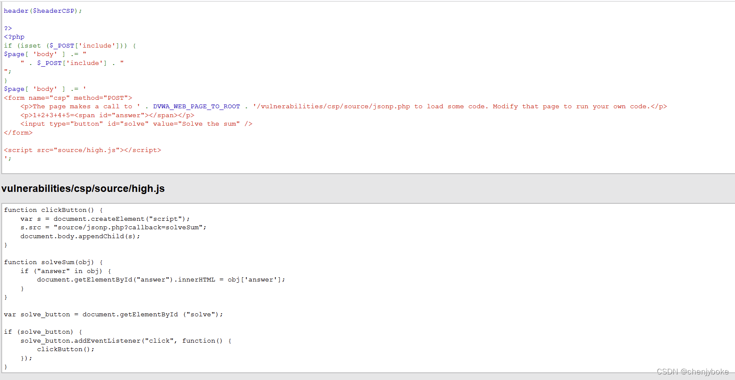Click the $_POST['include'] concatenation line
This screenshot has width=735, height=380.
click(x=72, y=63)
